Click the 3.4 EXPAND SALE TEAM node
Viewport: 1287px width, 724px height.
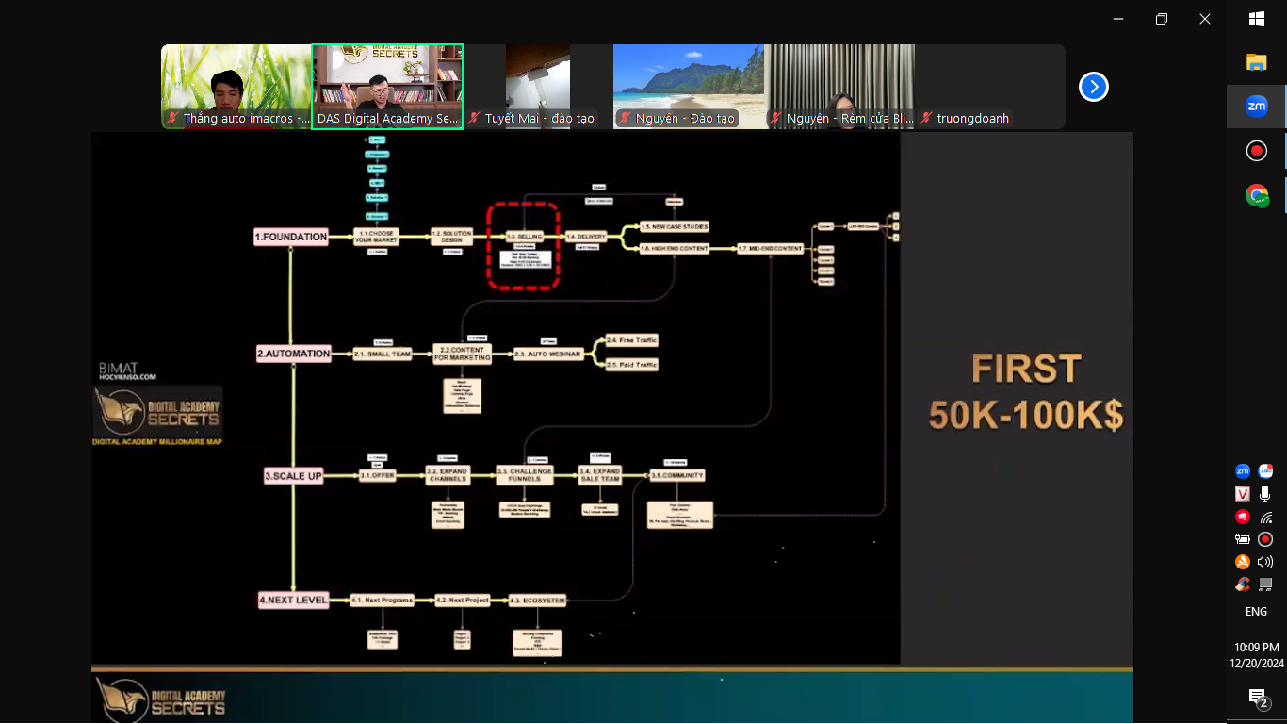(599, 475)
